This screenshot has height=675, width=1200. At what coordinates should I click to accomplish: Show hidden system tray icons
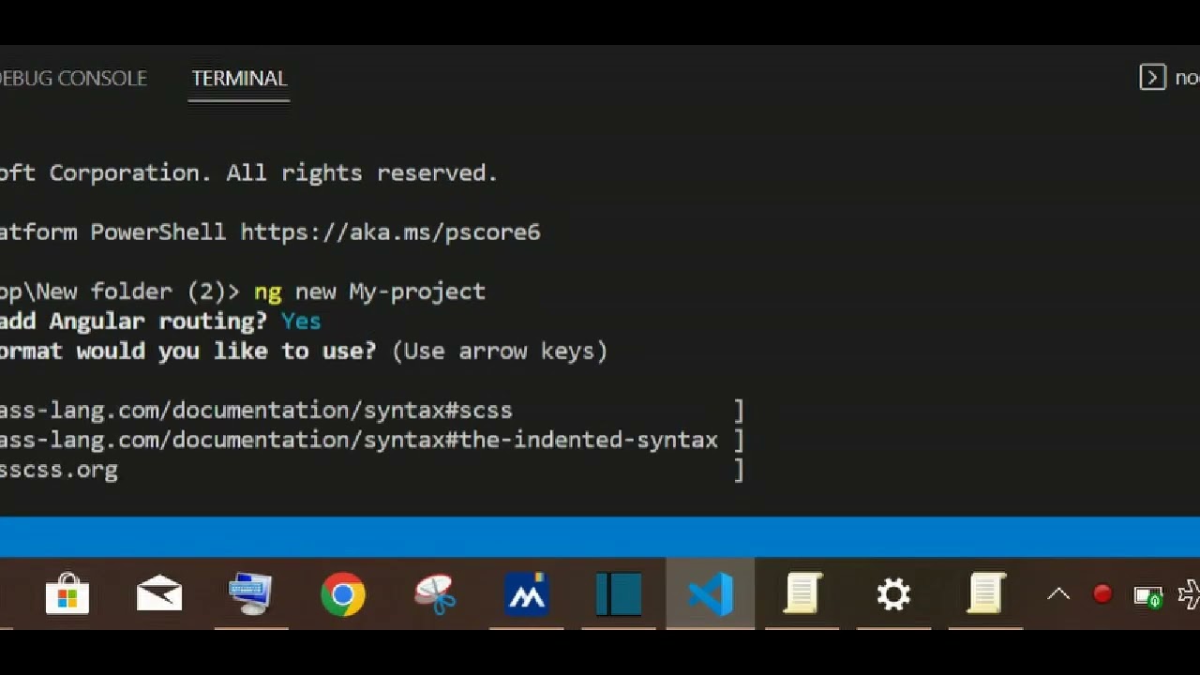click(1058, 594)
